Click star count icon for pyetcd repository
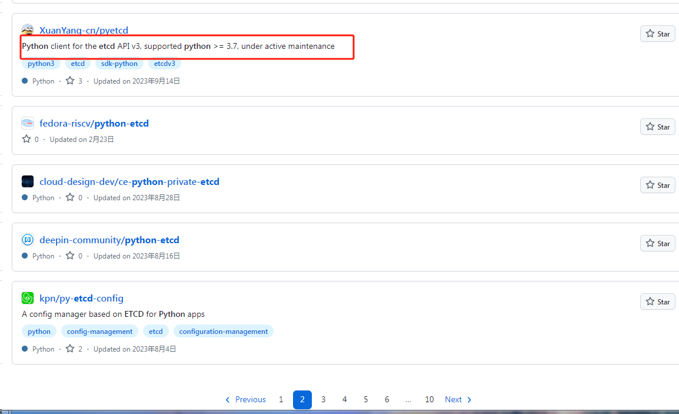The image size is (679, 414). click(70, 81)
